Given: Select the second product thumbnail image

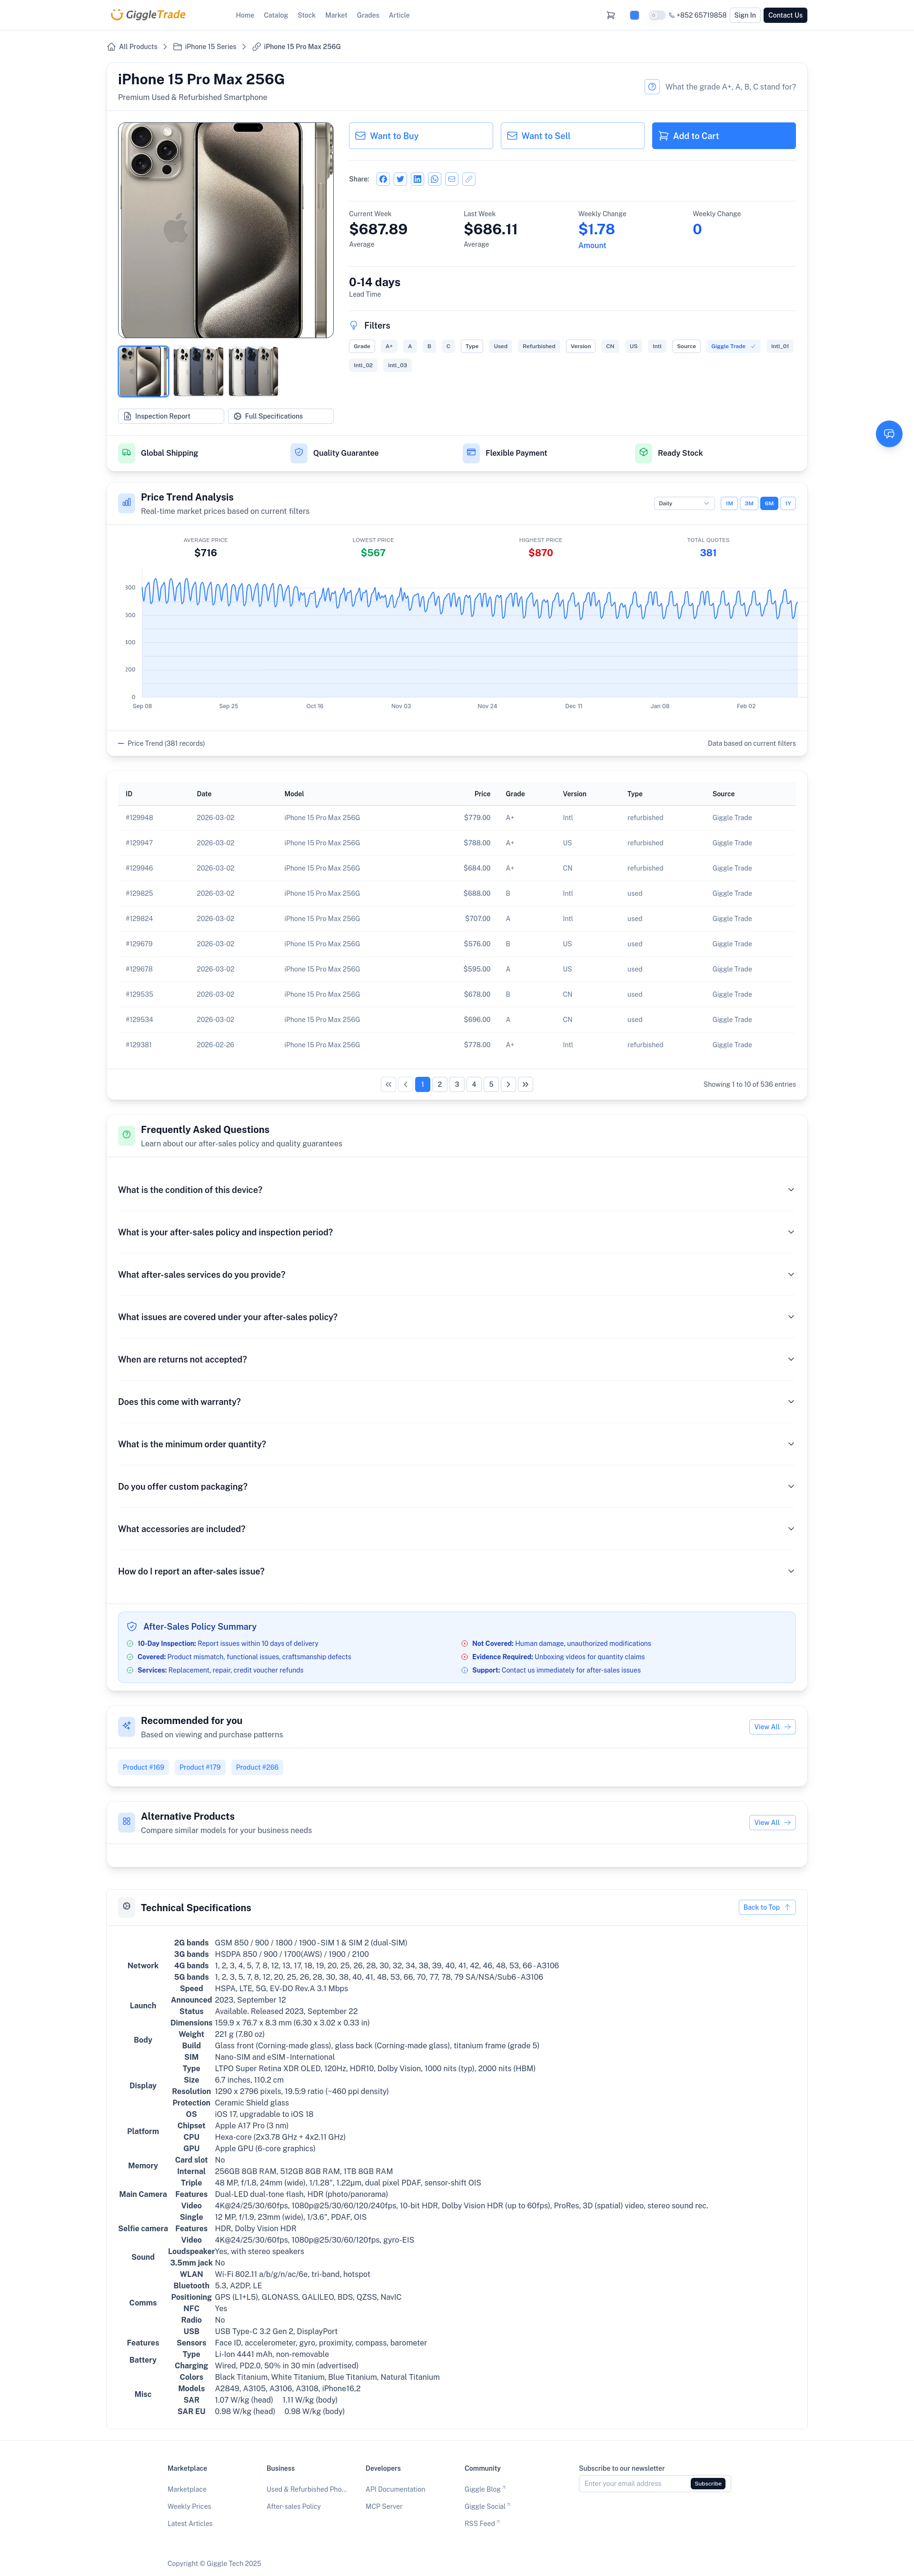Looking at the screenshot, I should (x=198, y=372).
